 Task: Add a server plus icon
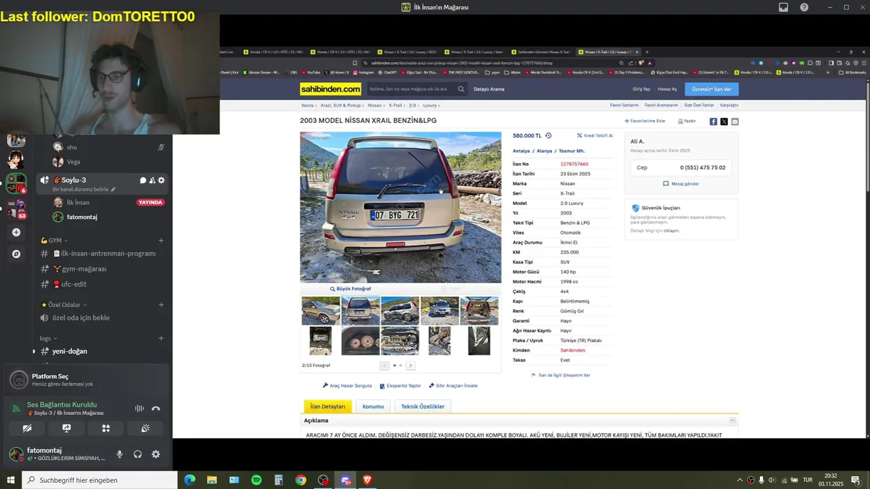click(16, 232)
